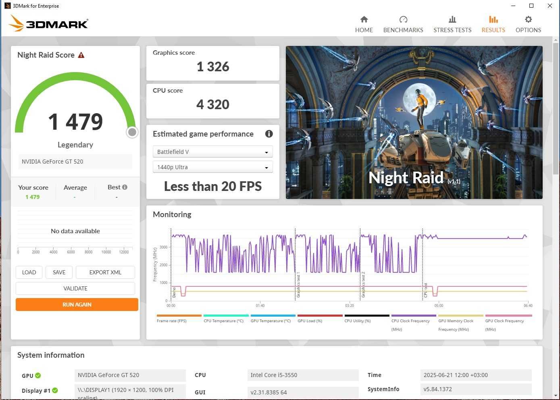Viewport: 560px width, 400px height.
Task: Click the Time value 2025-06-21 12:00
Action: point(476,375)
